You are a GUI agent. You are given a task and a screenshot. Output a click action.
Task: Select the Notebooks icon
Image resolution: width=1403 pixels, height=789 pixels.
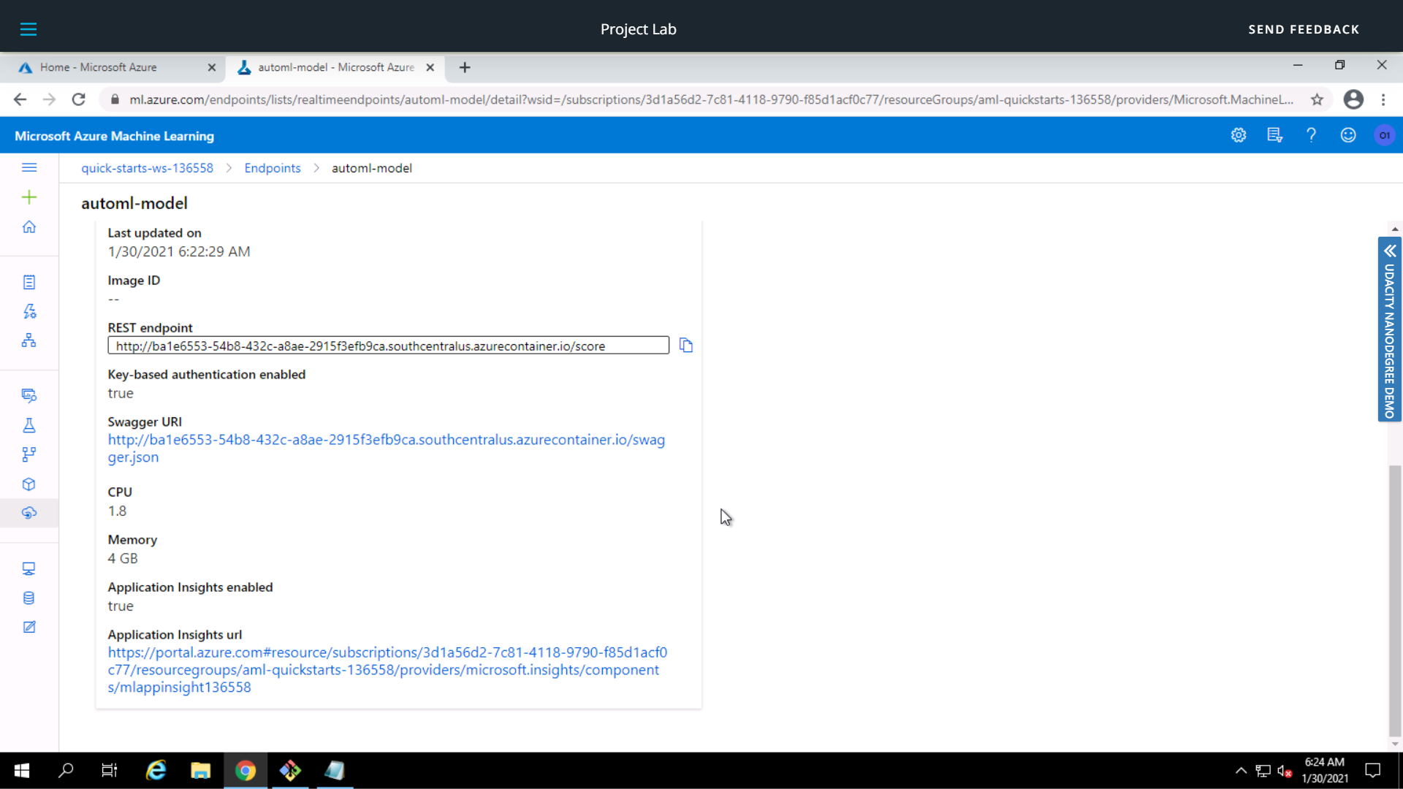[29, 282]
